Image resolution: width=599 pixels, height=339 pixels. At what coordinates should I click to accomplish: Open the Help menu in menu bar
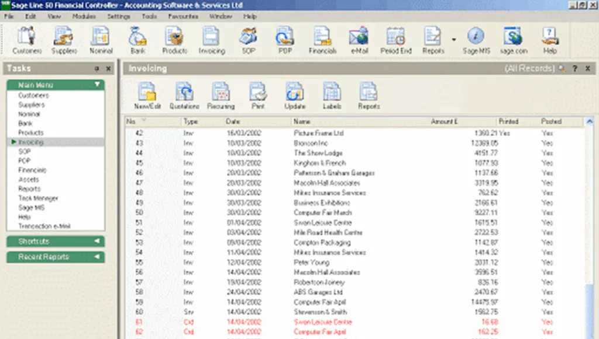pos(250,16)
